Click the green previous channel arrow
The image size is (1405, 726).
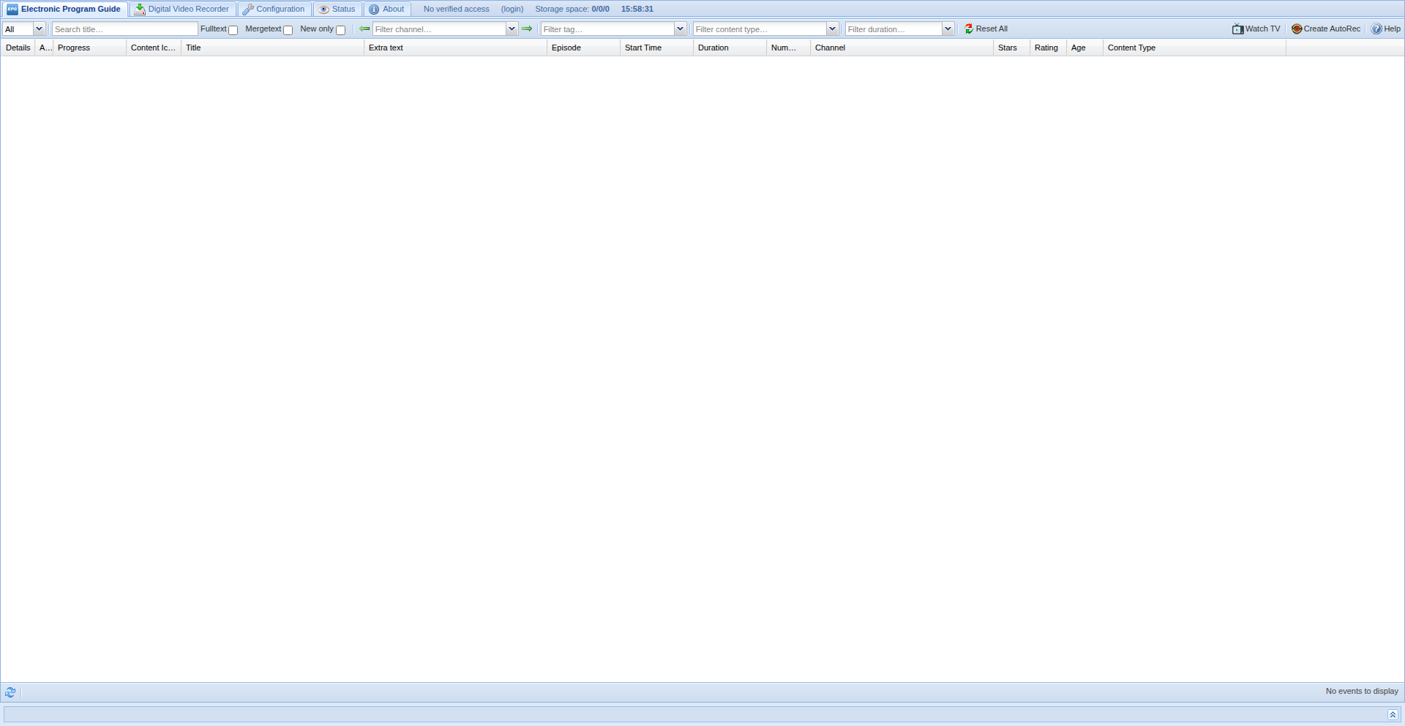(364, 29)
